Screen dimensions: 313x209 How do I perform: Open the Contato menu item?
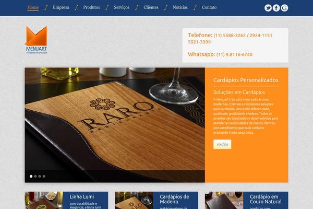point(209,7)
